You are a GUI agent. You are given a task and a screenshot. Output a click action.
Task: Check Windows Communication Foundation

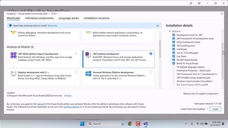coord(173,81)
